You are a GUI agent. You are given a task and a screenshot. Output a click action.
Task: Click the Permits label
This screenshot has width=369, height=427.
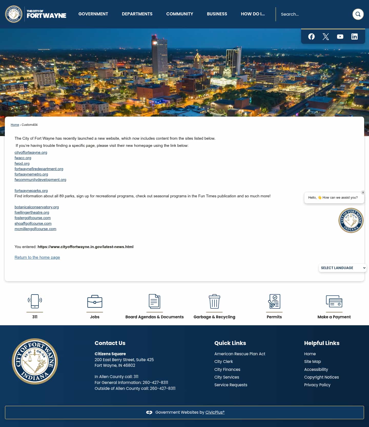(274, 317)
